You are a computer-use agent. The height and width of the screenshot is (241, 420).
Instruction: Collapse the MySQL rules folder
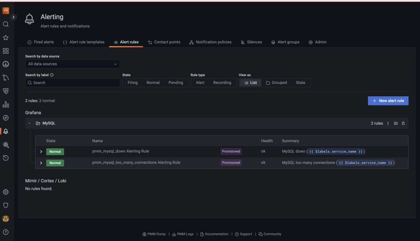(29, 123)
